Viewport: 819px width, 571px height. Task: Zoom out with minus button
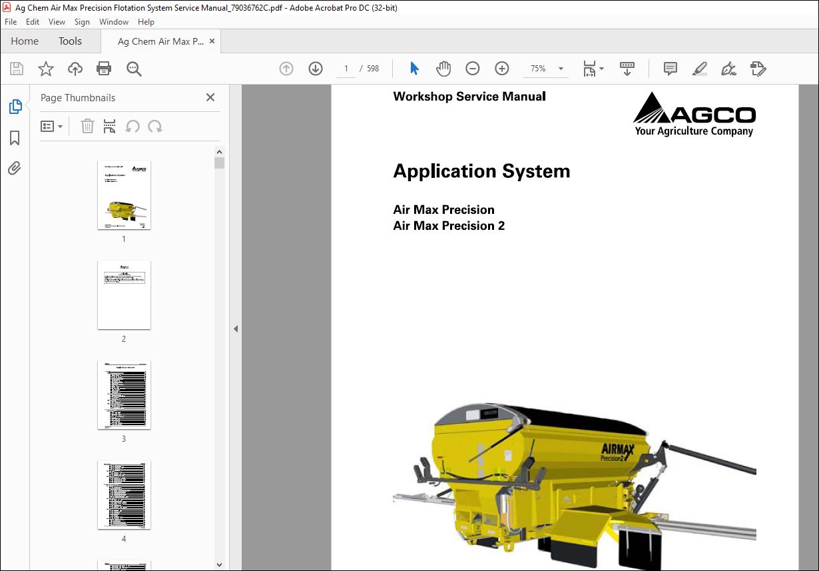pos(473,69)
